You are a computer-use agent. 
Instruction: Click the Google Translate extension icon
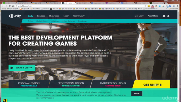[170, 6]
